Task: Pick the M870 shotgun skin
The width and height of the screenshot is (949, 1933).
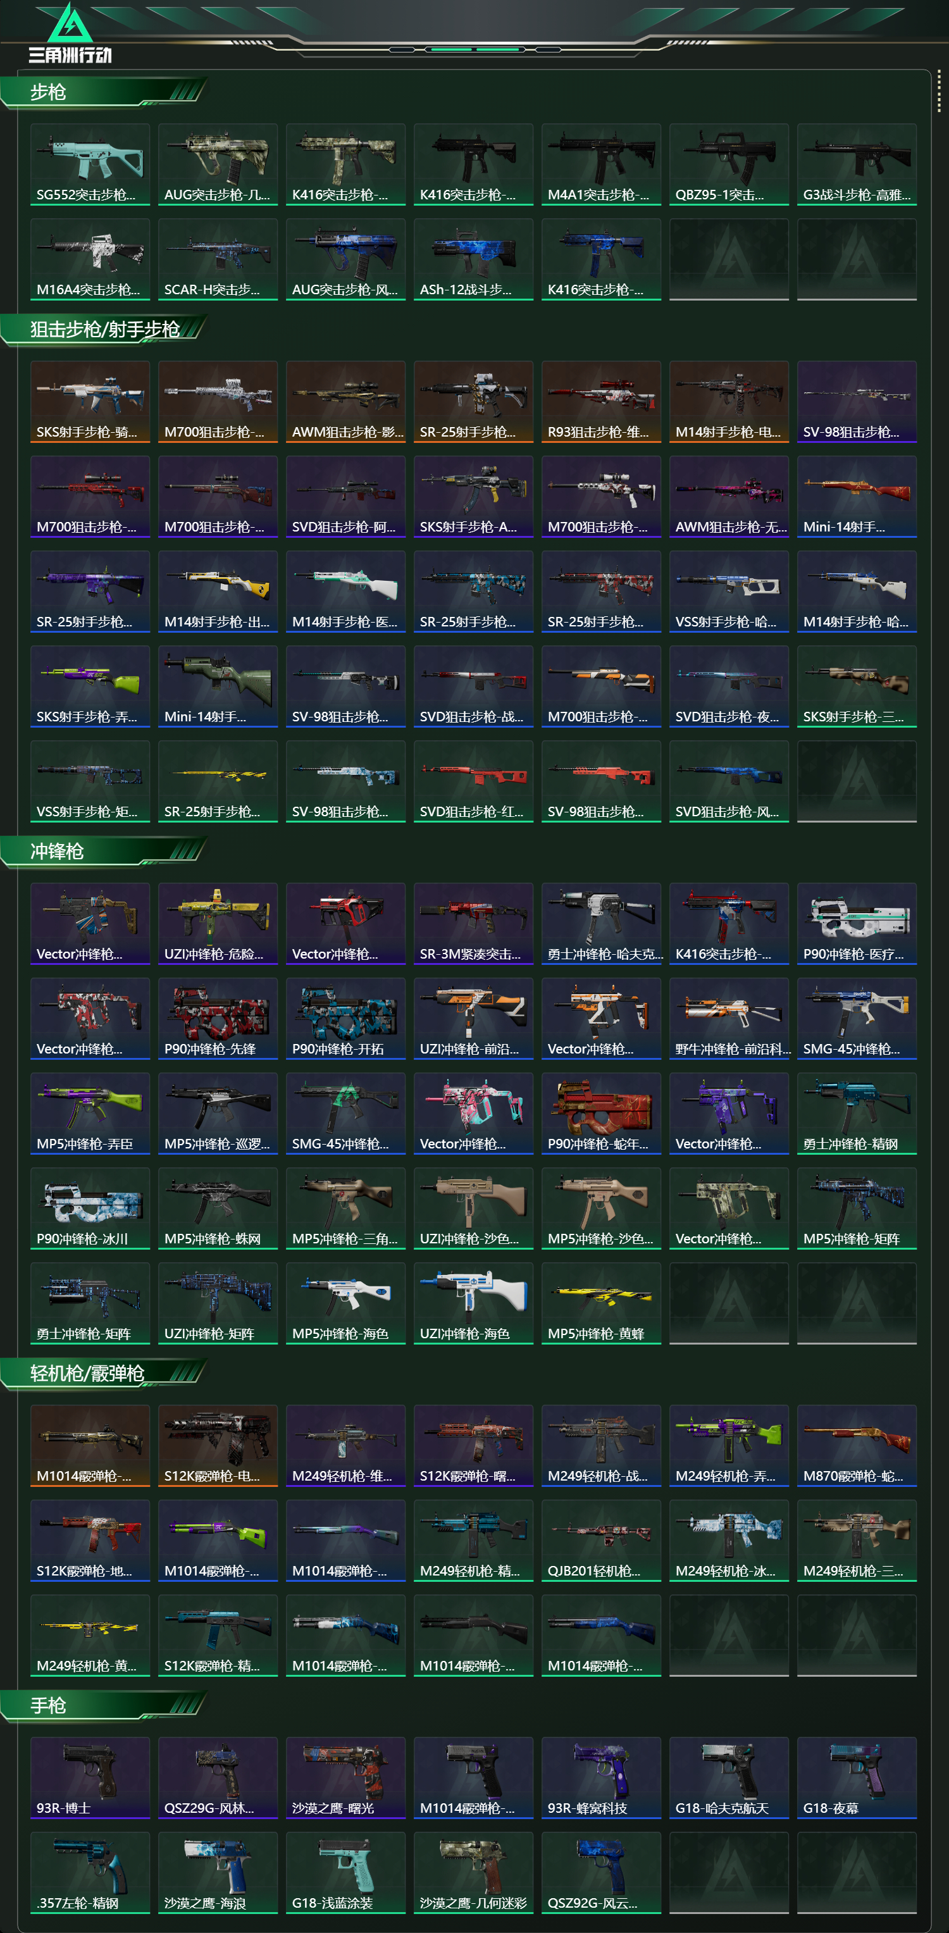Action: tap(857, 1446)
